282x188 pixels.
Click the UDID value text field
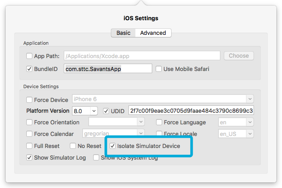click(191, 110)
